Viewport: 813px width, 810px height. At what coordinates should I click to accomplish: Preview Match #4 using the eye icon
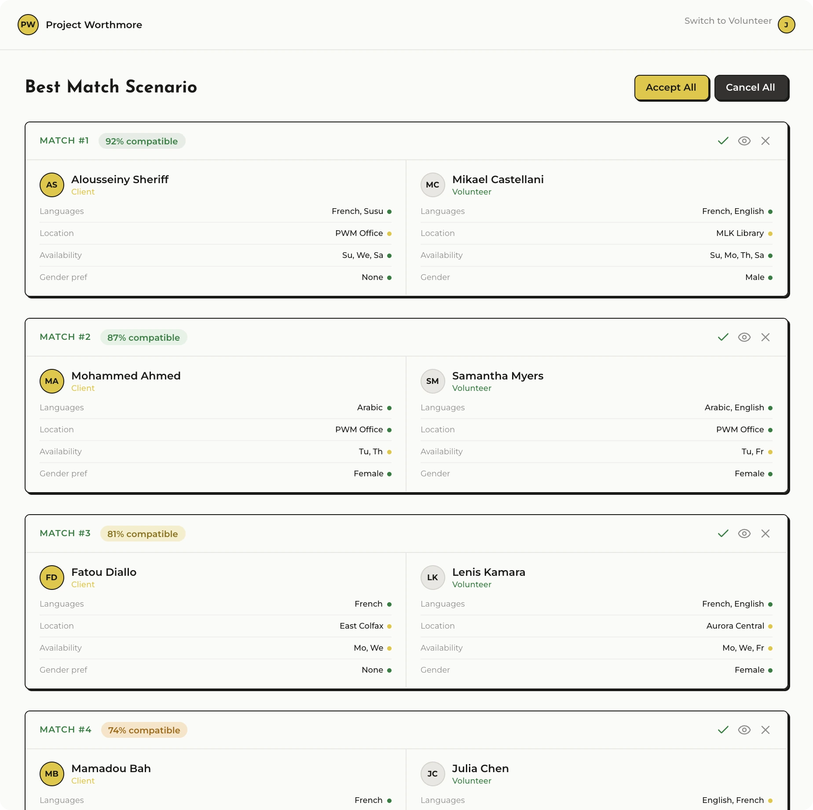[x=744, y=730]
